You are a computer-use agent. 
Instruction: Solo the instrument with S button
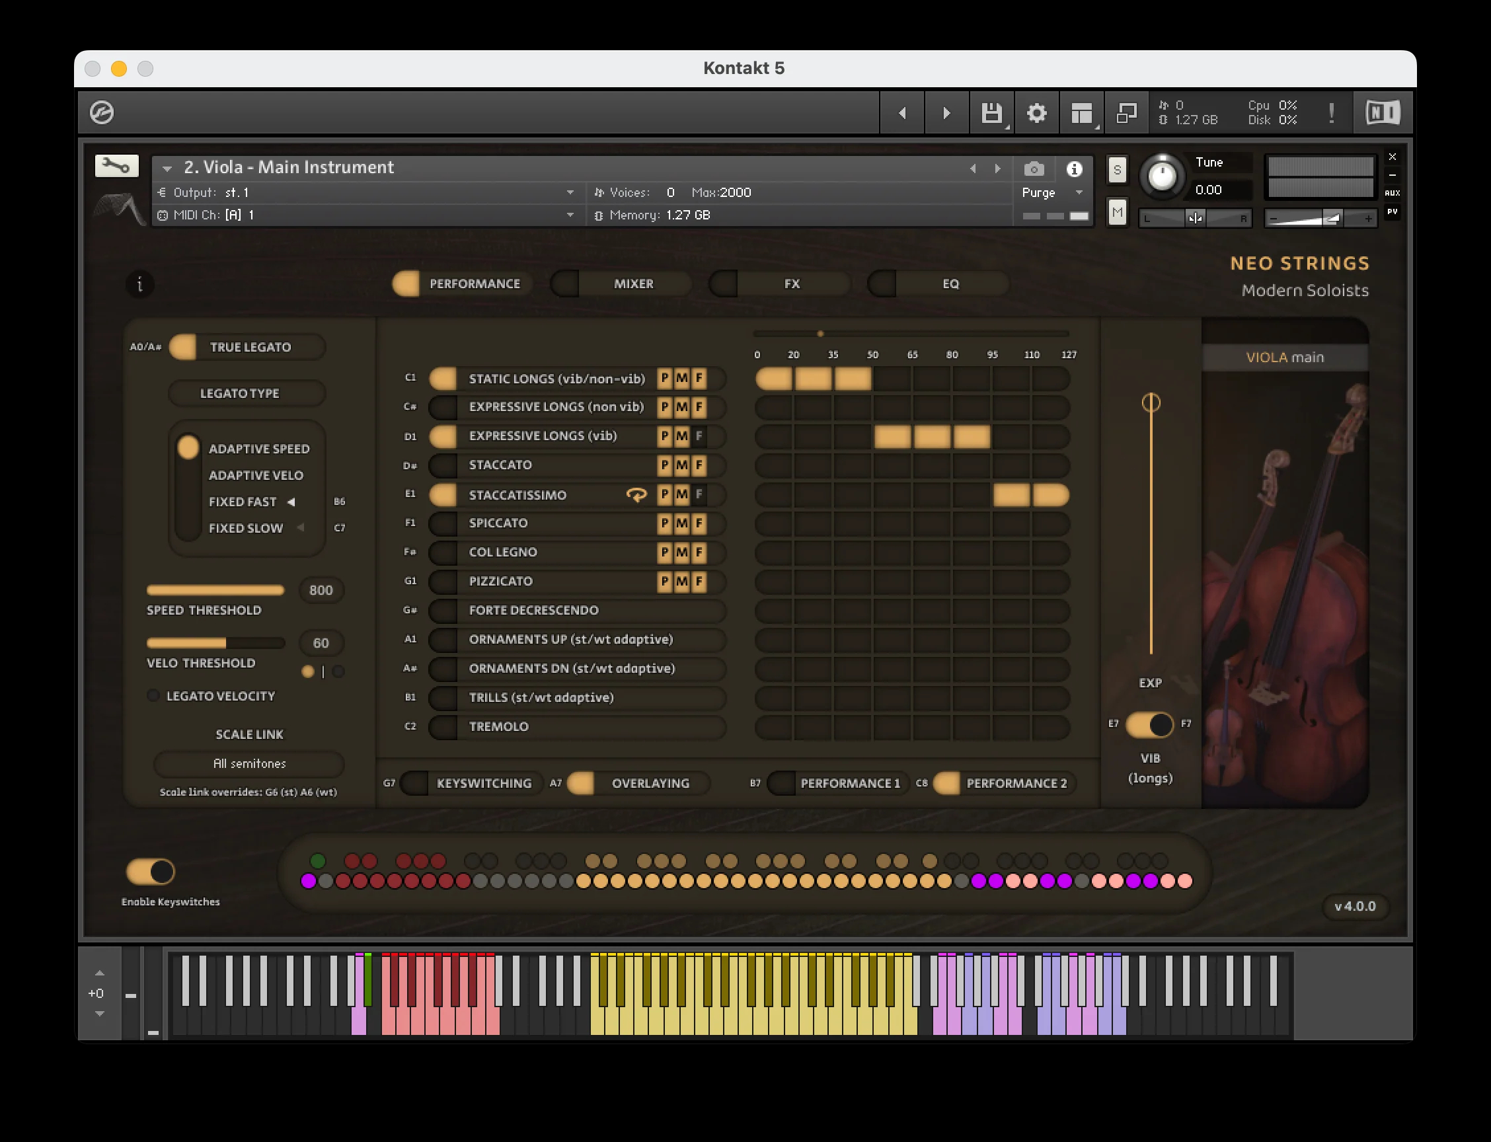coord(1116,170)
